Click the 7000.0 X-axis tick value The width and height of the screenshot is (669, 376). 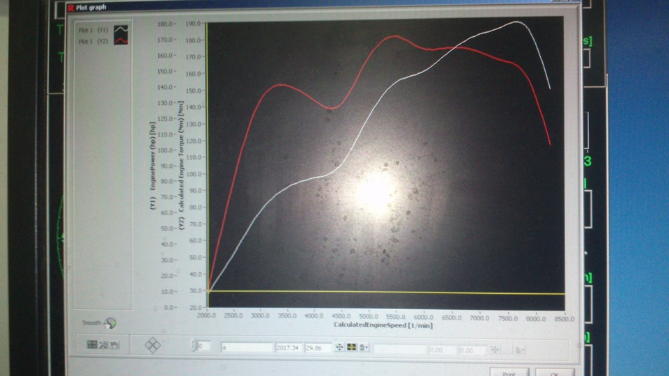tap(479, 318)
